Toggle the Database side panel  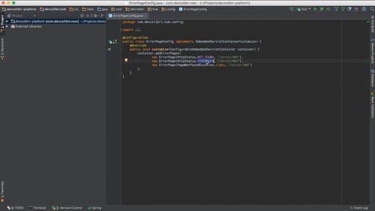click(373, 78)
